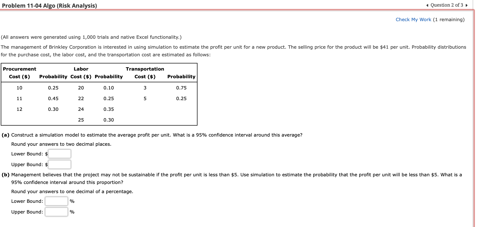Click the Problem 11-04 Algo title bar
478x227 pixels.
[49, 5]
